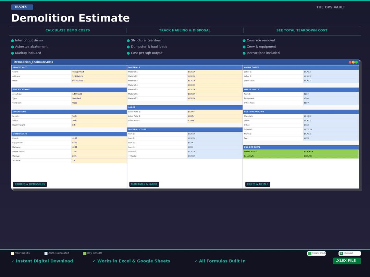Select the Length cell containing 50 ft
The image size is (370, 277).
pyautogui.click(x=99, y=116)
